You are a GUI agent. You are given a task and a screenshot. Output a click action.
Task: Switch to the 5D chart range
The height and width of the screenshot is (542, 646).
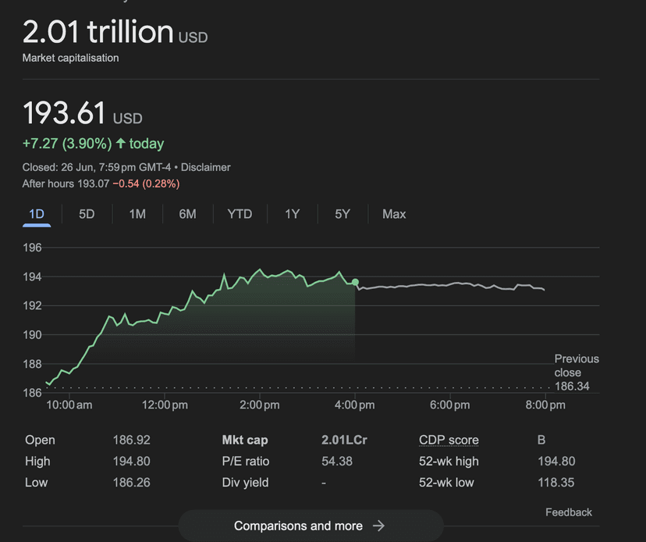coord(87,214)
